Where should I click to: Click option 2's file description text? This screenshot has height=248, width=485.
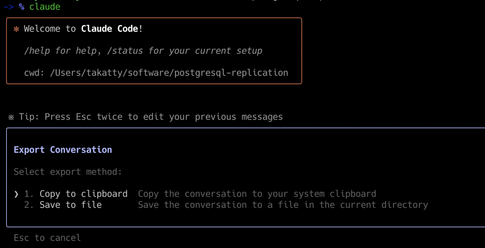coord(283,205)
